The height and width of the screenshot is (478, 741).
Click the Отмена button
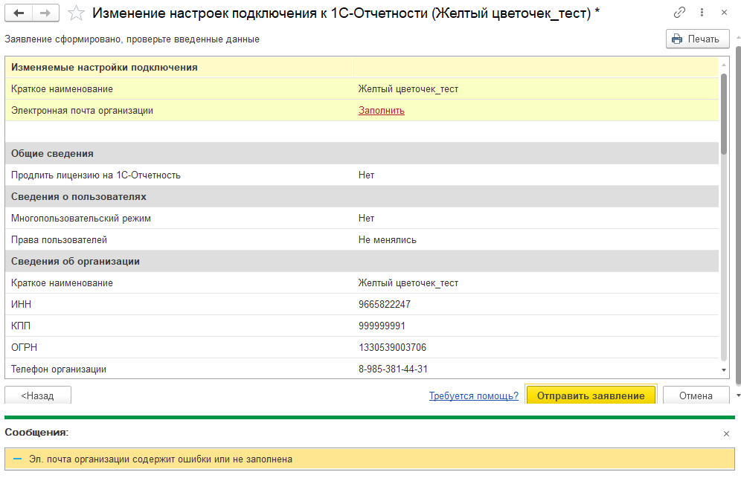696,395
